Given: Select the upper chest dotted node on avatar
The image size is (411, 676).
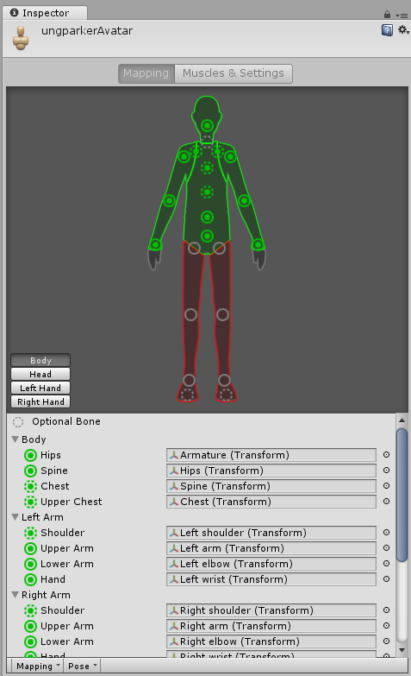Looking at the screenshot, I should click(207, 167).
